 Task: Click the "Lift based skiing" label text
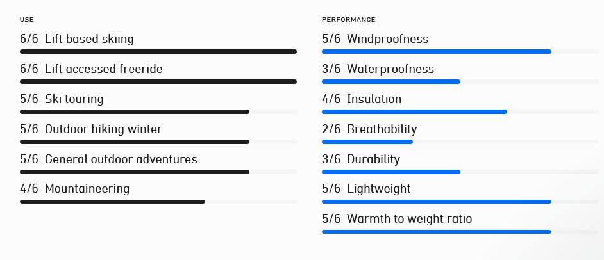coord(89,39)
